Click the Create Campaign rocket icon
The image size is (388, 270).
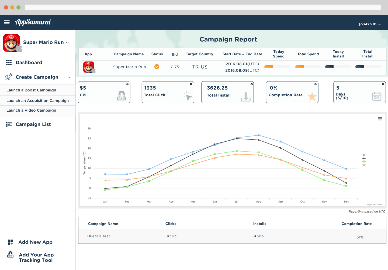(9, 77)
